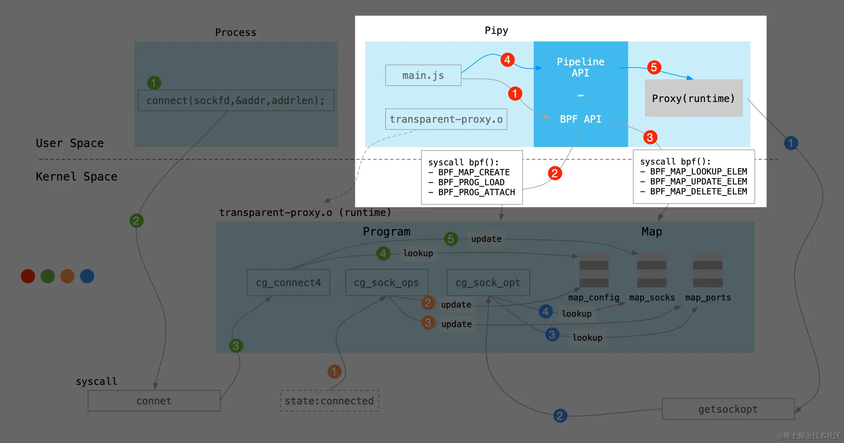Click orange step 1 circle above state:connected
The height and width of the screenshot is (443, 844).
(334, 372)
